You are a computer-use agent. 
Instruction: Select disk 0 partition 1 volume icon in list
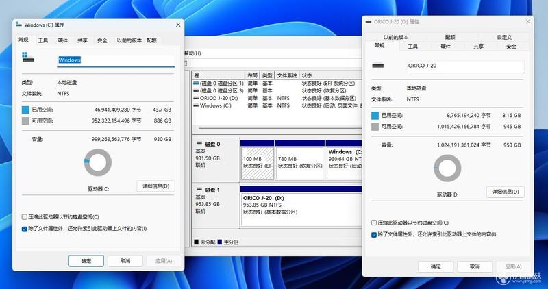[x=196, y=84]
